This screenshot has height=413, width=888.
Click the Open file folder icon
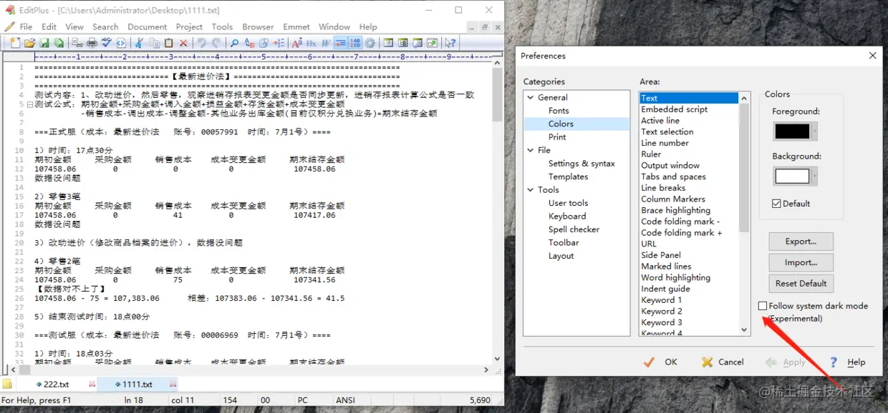pos(29,43)
